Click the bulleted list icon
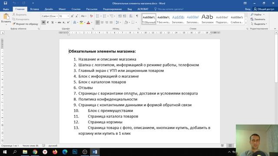 point(97,16)
